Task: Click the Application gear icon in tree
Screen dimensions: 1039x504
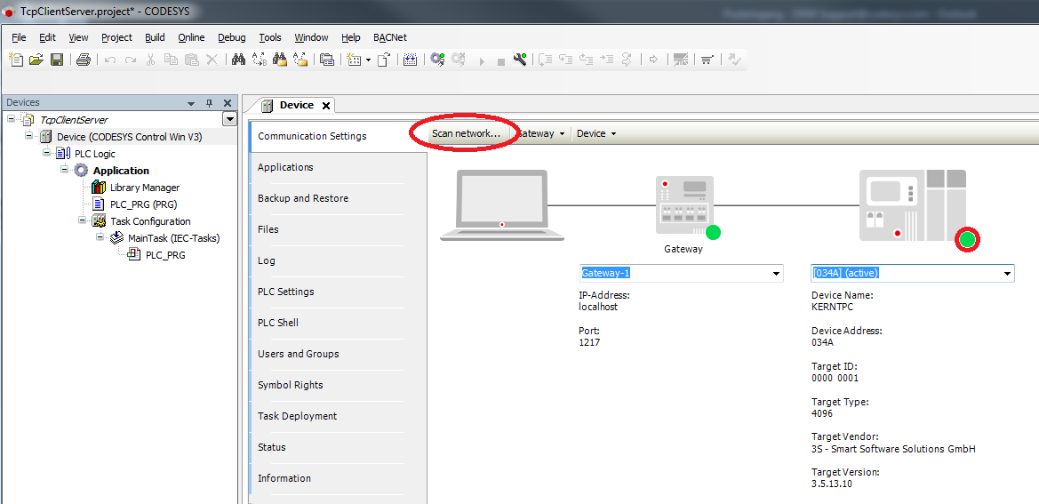Action: point(82,171)
